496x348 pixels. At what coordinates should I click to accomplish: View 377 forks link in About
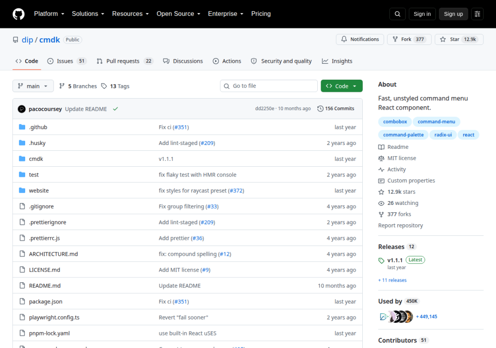pos(395,214)
